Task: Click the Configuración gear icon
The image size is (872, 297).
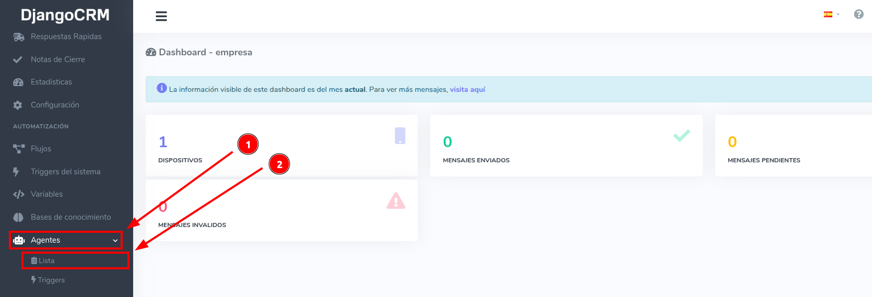Action: point(18,105)
